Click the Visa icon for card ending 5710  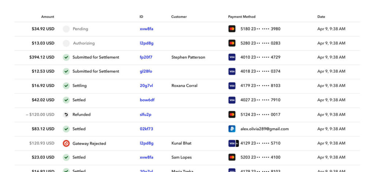[x=232, y=143]
